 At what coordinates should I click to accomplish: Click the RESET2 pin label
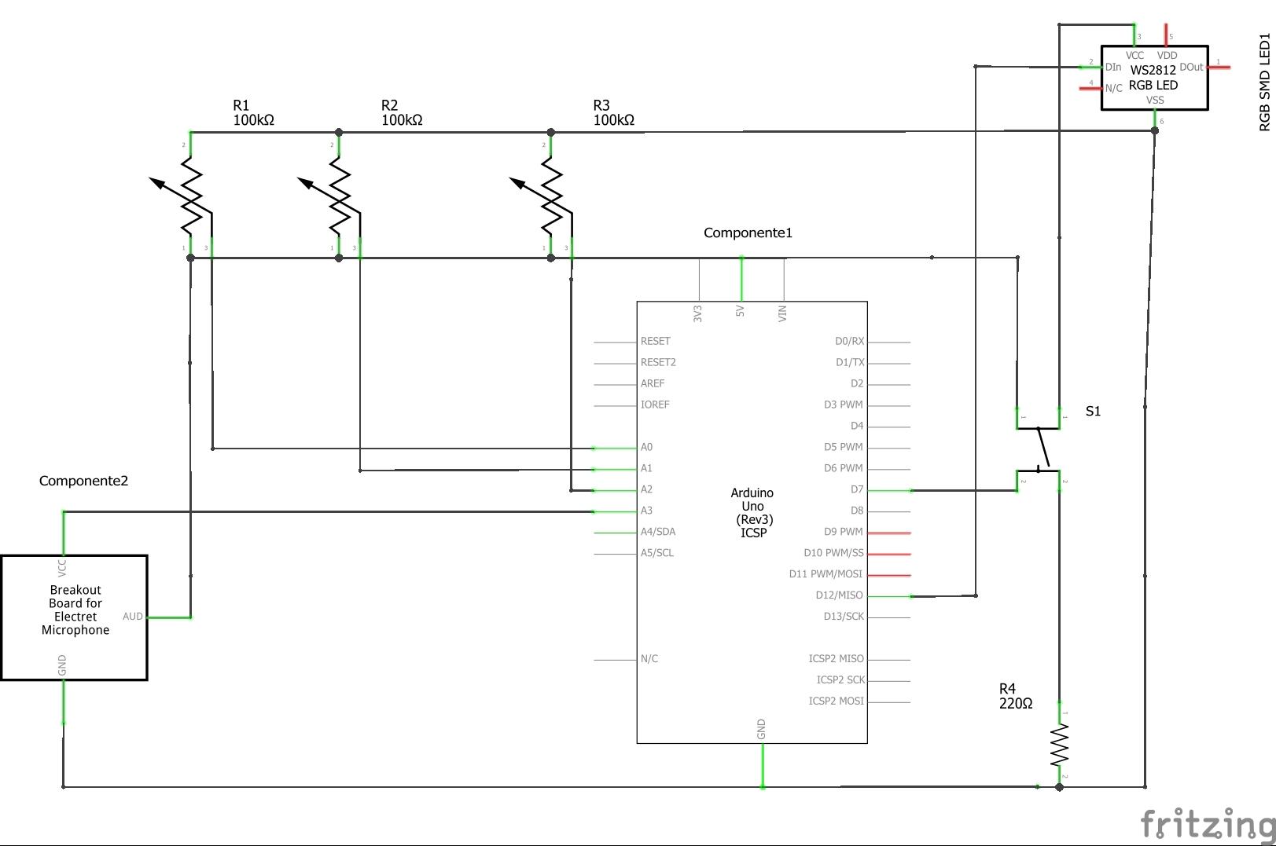click(658, 362)
